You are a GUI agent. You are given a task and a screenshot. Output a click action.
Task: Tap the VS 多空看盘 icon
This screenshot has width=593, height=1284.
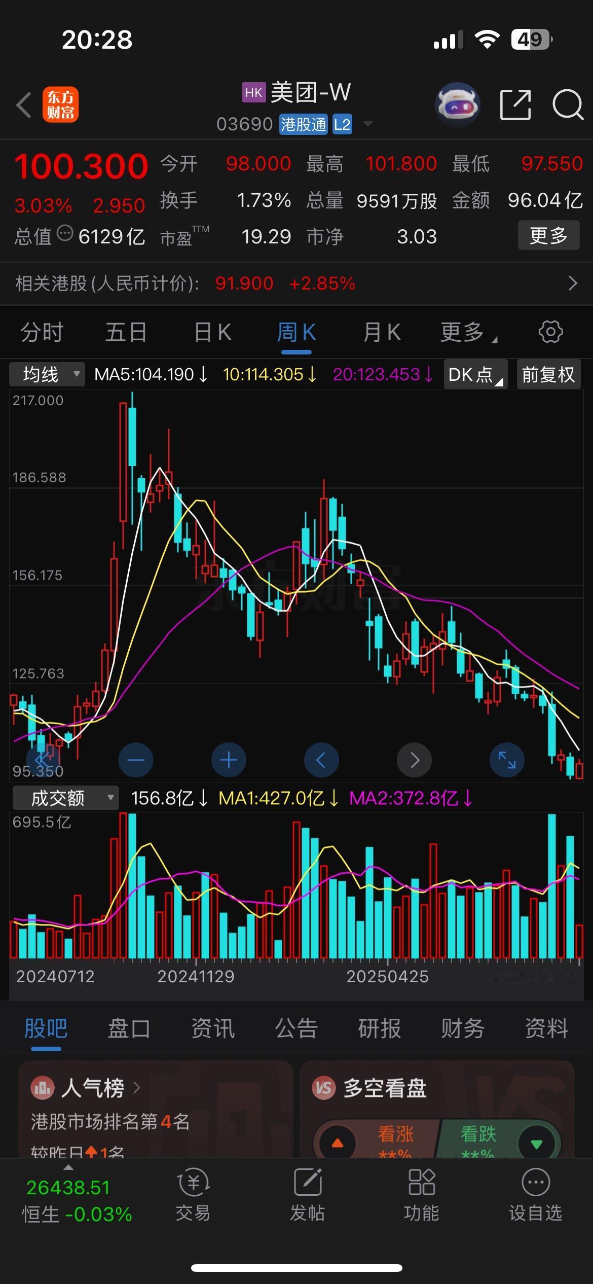(324, 1088)
